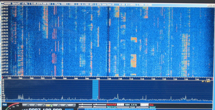The width and height of the screenshot is (215, 110).
Task: Open the Avg averaging dropdown
Action: 145,105
